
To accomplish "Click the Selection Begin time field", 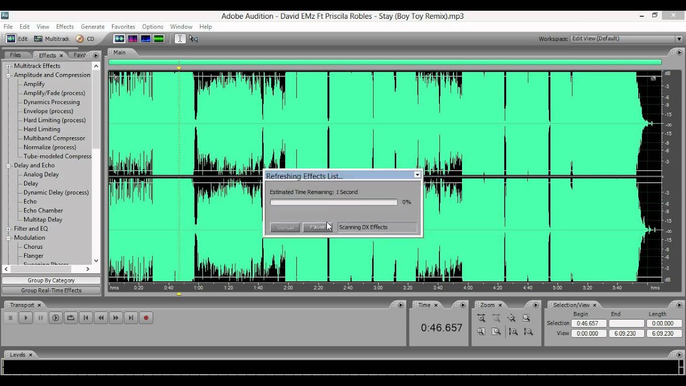I will coord(588,323).
